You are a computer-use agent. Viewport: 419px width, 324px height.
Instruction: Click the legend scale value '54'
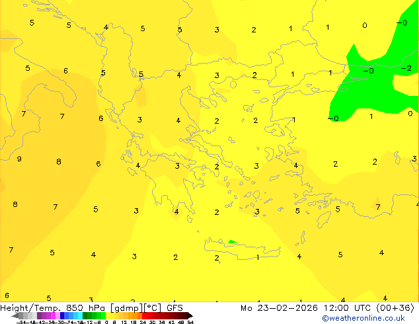tap(190, 322)
